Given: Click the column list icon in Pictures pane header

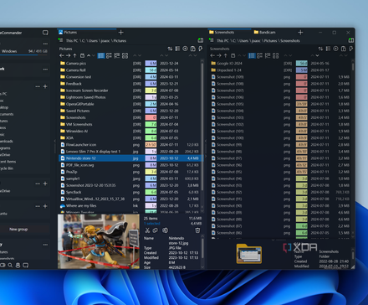Looking at the screenshot, I should 177,49.
